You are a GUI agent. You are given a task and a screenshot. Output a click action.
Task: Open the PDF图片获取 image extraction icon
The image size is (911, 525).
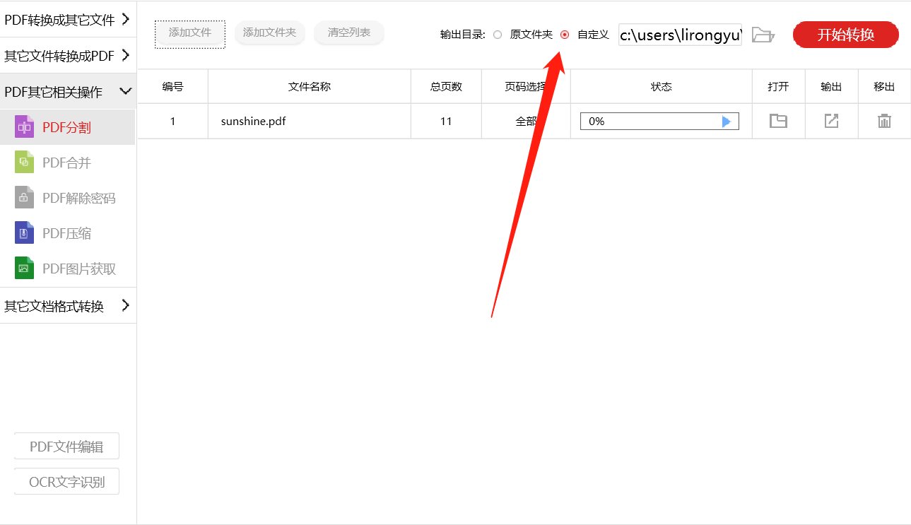[x=23, y=268]
